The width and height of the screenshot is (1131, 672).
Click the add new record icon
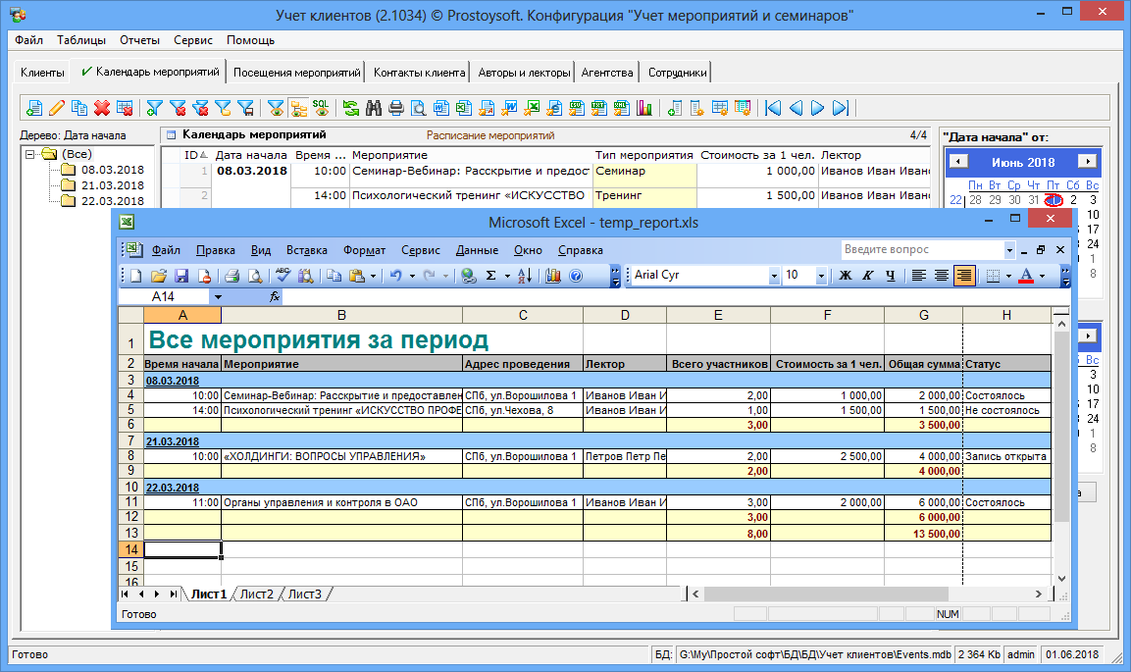tap(34, 108)
